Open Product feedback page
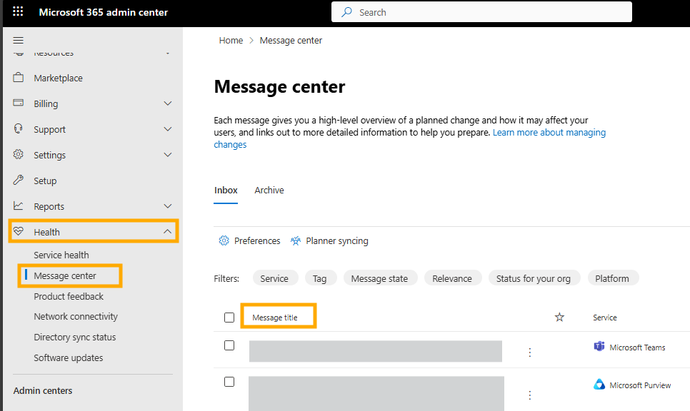The width and height of the screenshot is (690, 411). [69, 296]
